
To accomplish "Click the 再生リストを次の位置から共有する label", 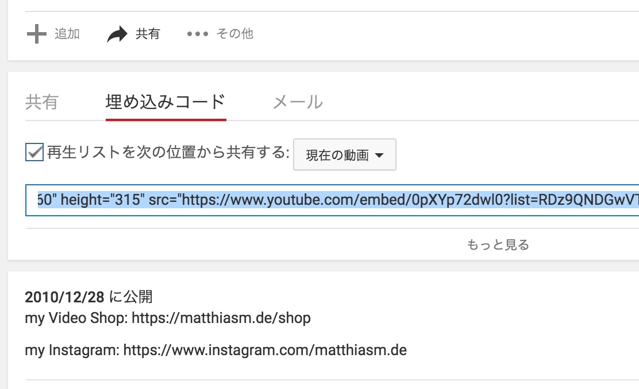I will (x=168, y=152).
